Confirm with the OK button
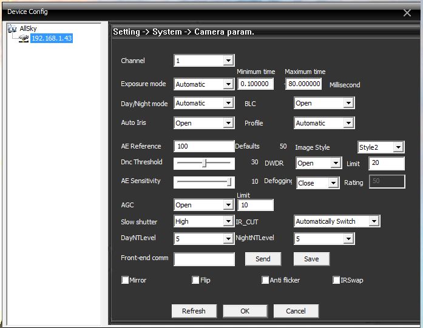The width and height of the screenshot is (423, 328). tap(245, 311)
